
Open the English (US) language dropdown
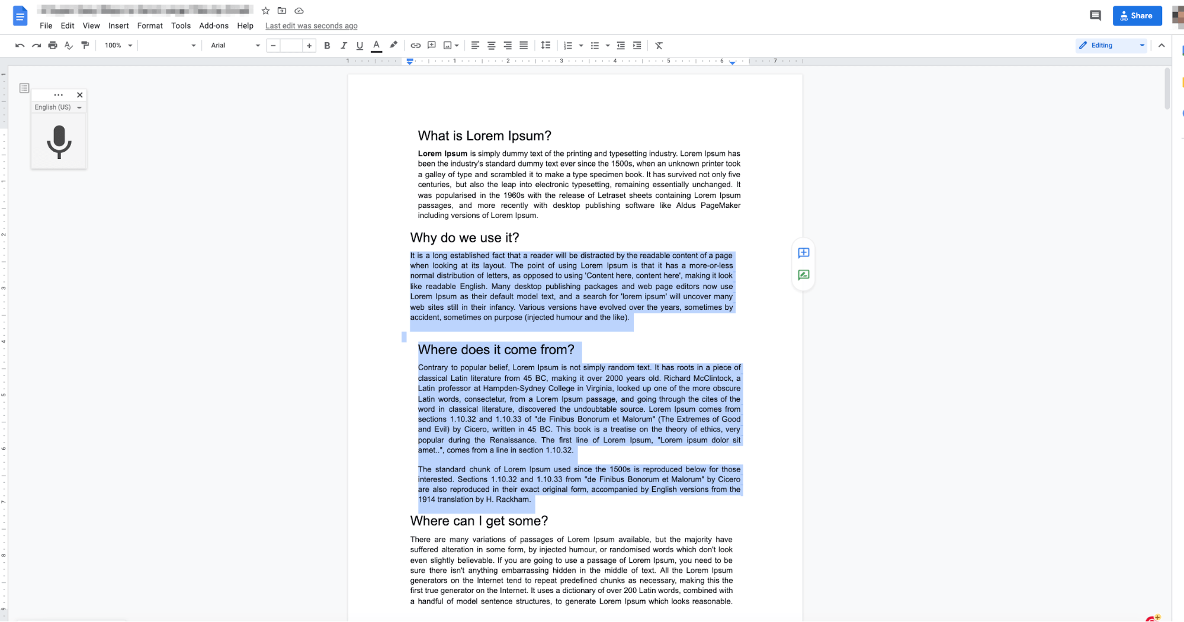[x=57, y=107]
